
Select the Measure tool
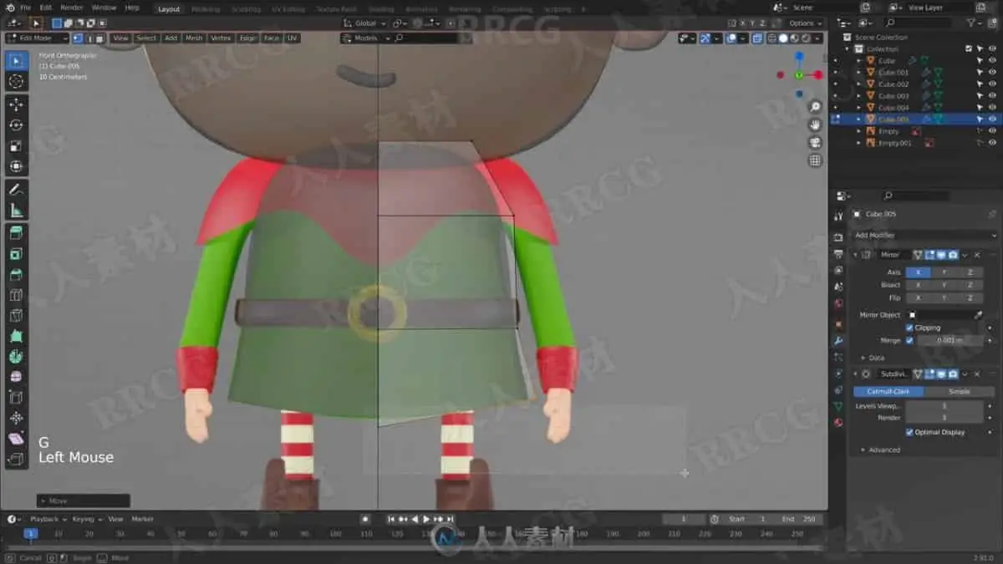16,211
